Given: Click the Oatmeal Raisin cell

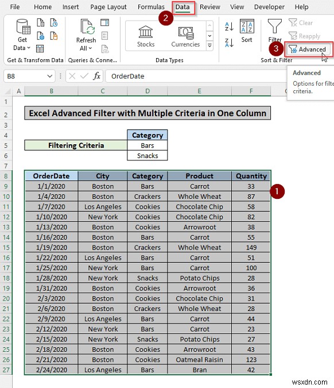Looking at the screenshot, I should 199,360.
